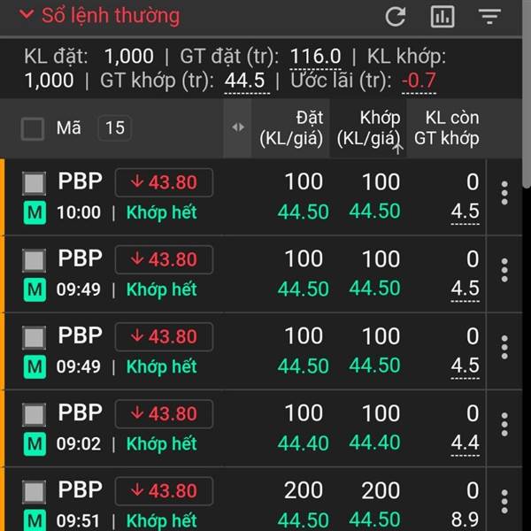Click the GT đặt value 116.0
The height and width of the screenshot is (531, 531).
315,57
